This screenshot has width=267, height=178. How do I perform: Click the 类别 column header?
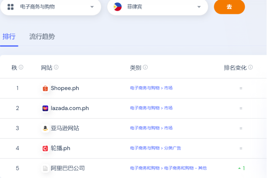click(135, 68)
